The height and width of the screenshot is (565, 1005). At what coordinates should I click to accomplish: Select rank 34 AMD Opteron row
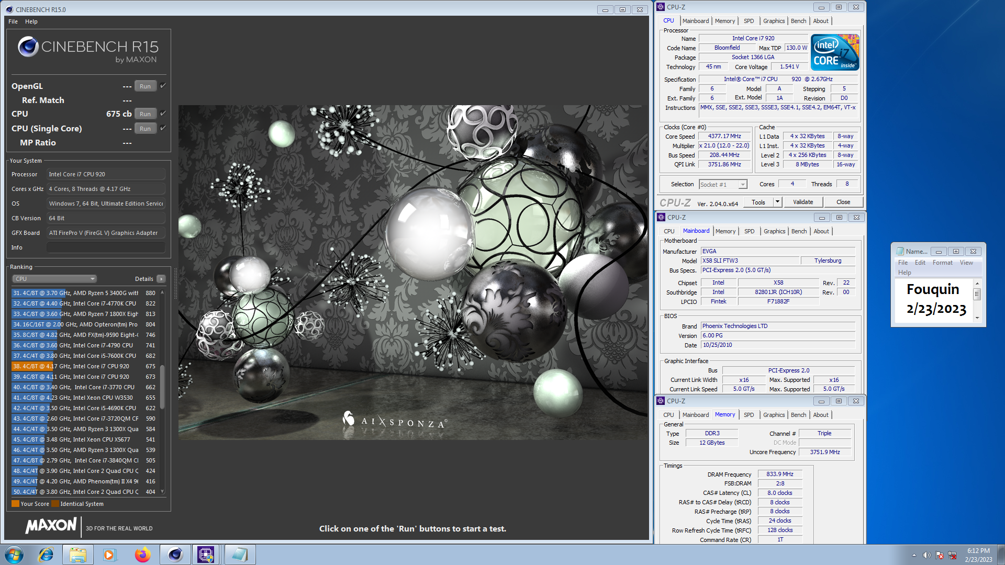[84, 324]
